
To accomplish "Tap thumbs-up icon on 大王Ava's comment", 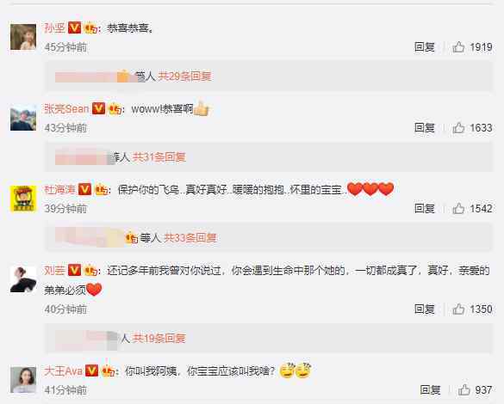I will point(464,390).
